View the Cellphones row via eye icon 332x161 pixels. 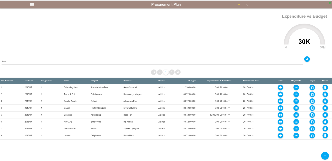tap(280, 135)
